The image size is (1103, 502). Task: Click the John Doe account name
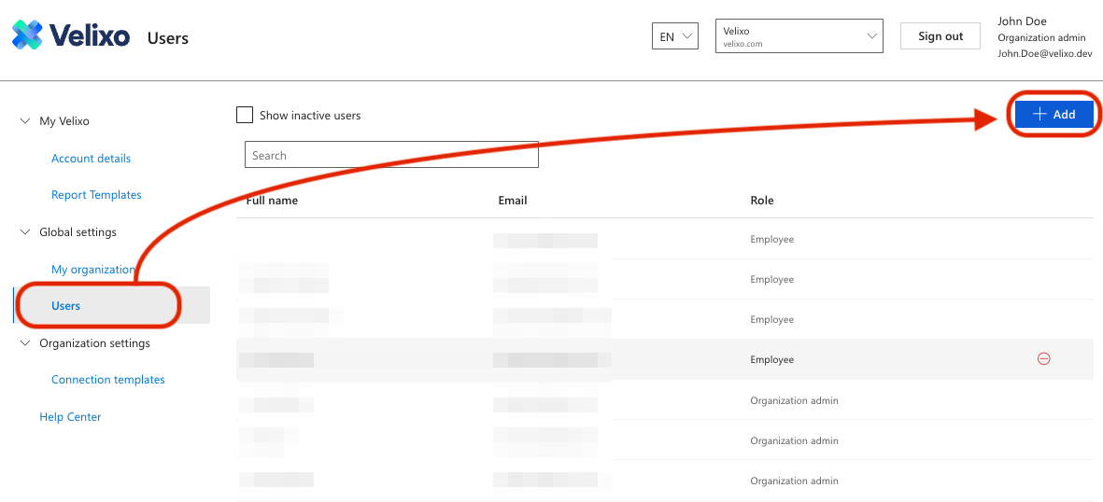click(x=1022, y=21)
